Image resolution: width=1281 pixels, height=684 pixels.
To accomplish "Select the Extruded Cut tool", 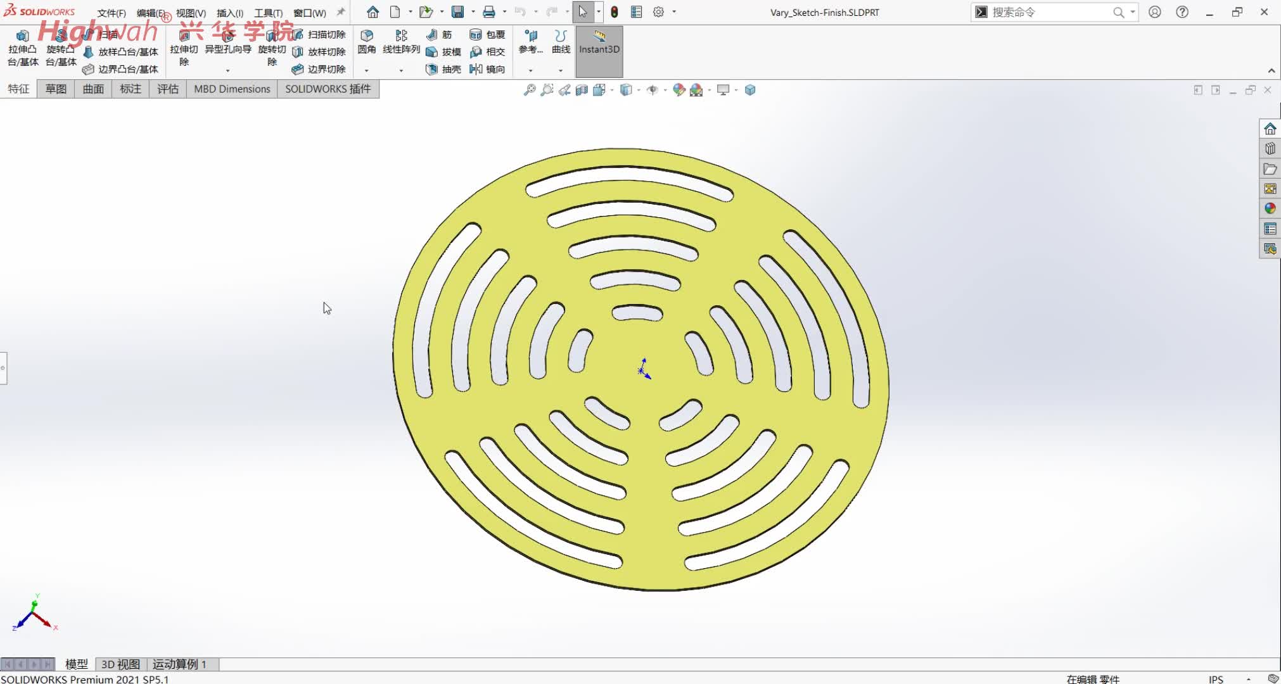I will click(184, 37).
